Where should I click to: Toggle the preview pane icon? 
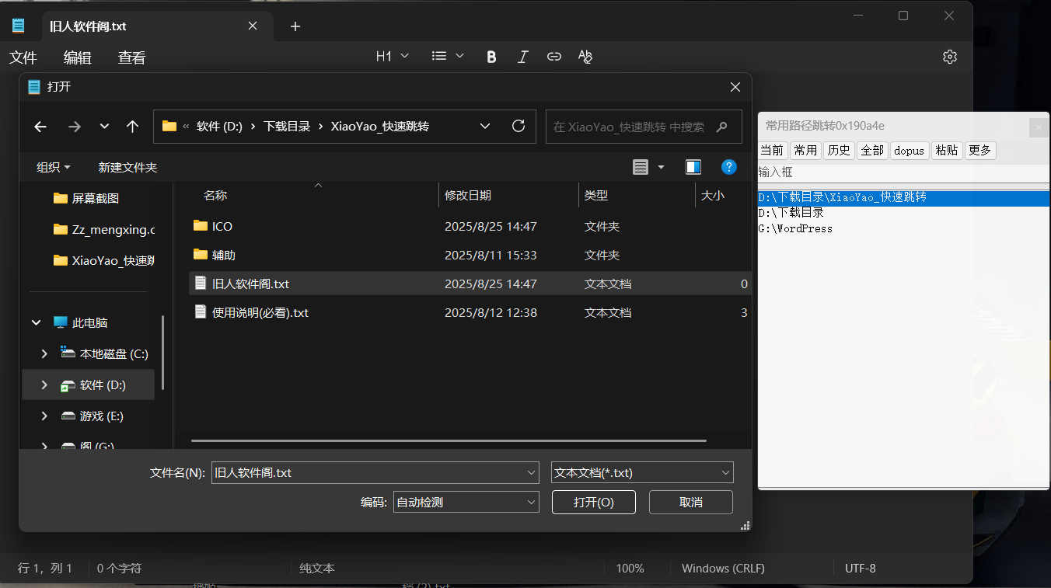693,167
